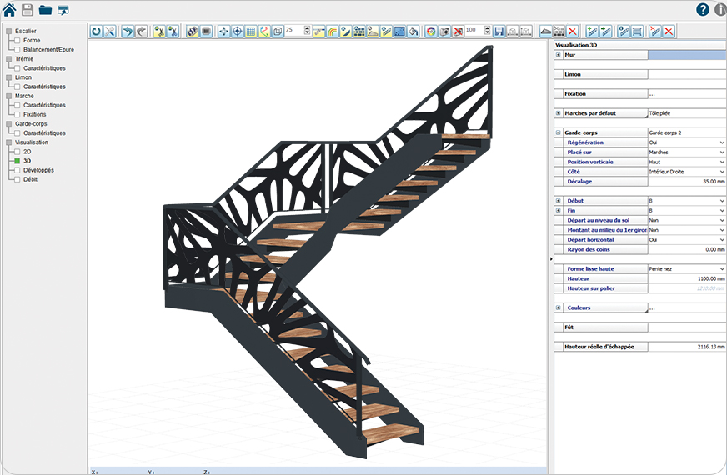
Task: Open the Côté dropdown
Action: point(721,172)
